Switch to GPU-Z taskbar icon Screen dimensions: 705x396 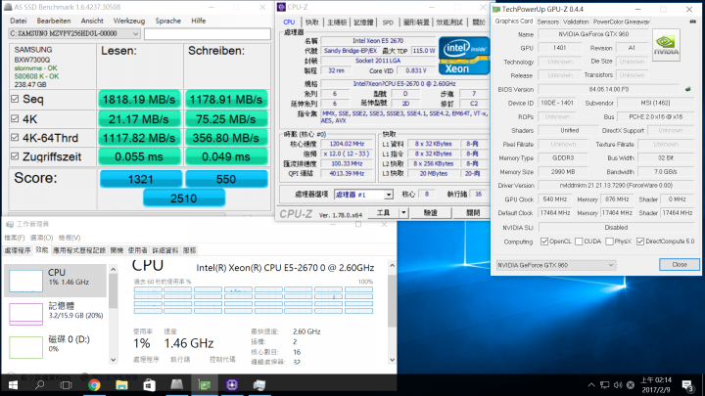click(x=204, y=385)
